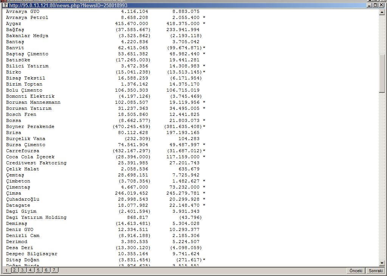Select the Denizli Cam row name
The height and width of the screenshot is (276, 387).
[x=22, y=236]
